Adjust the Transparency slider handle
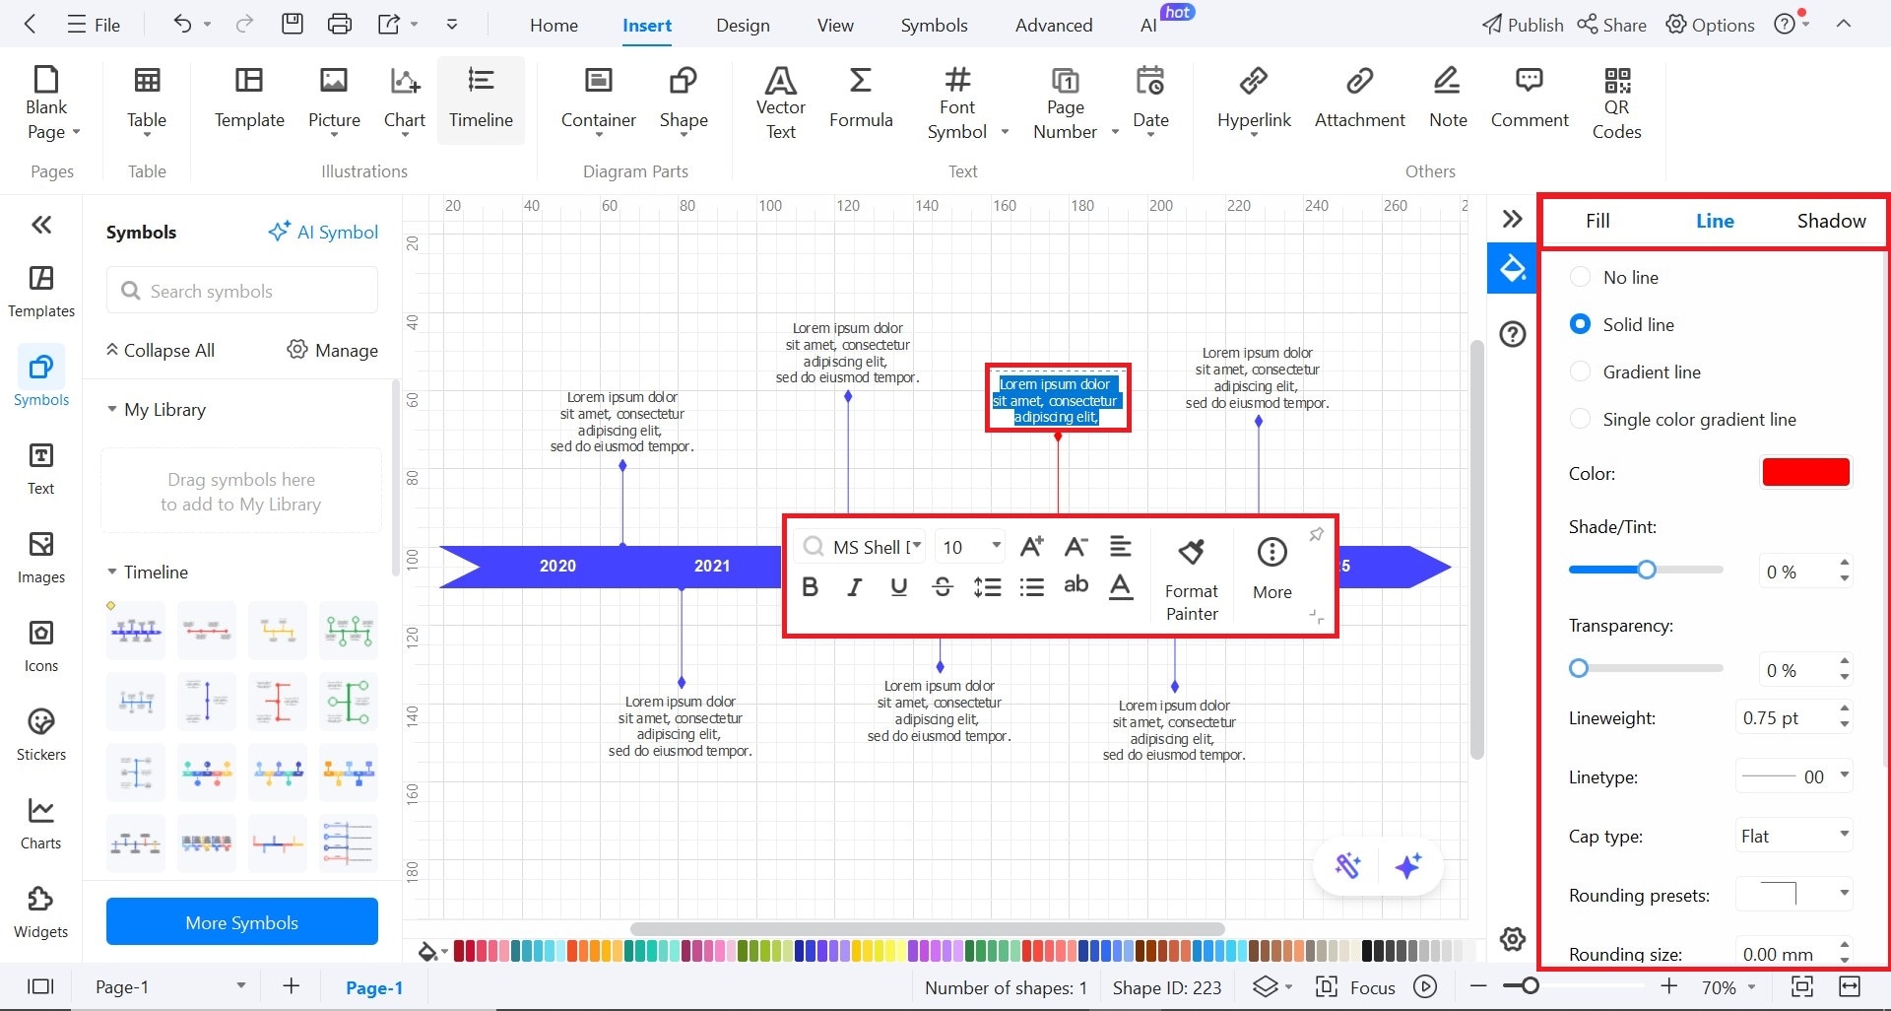Screen dimensions: 1891x1011 click(x=1579, y=668)
